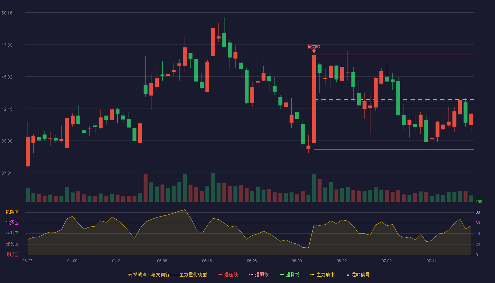Click the 假龙吟 red arrow marker
This screenshot has height=283, width=495.
point(314,51)
